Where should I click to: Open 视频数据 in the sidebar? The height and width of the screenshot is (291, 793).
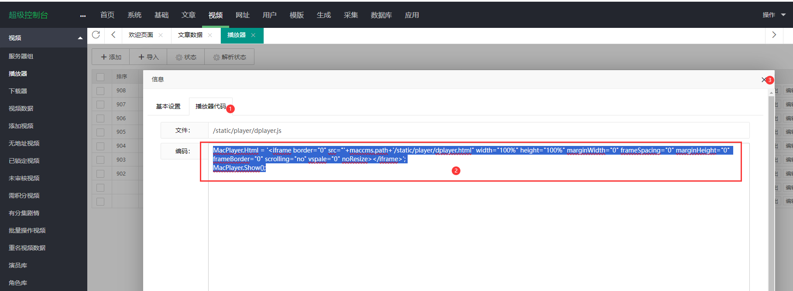pos(21,108)
